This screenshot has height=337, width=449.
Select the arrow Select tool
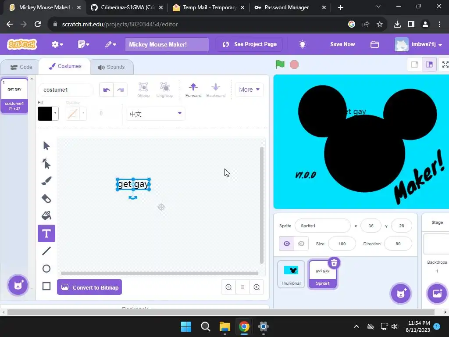click(46, 146)
